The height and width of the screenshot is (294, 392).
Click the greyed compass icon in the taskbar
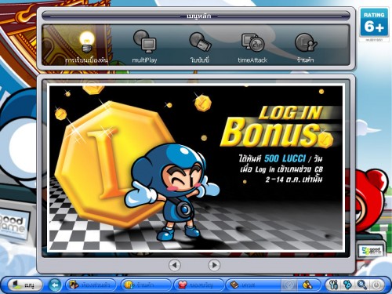pos(289,285)
